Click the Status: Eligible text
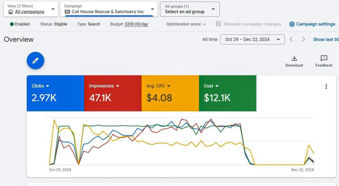This screenshot has width=339, height=186. click(54, 24)
